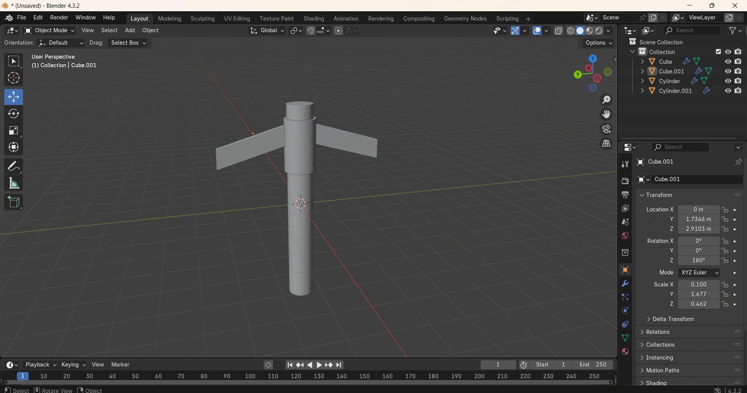Open the Render properties tab
Viewport: 747px width, 393px height.
(x=625, y=181)
